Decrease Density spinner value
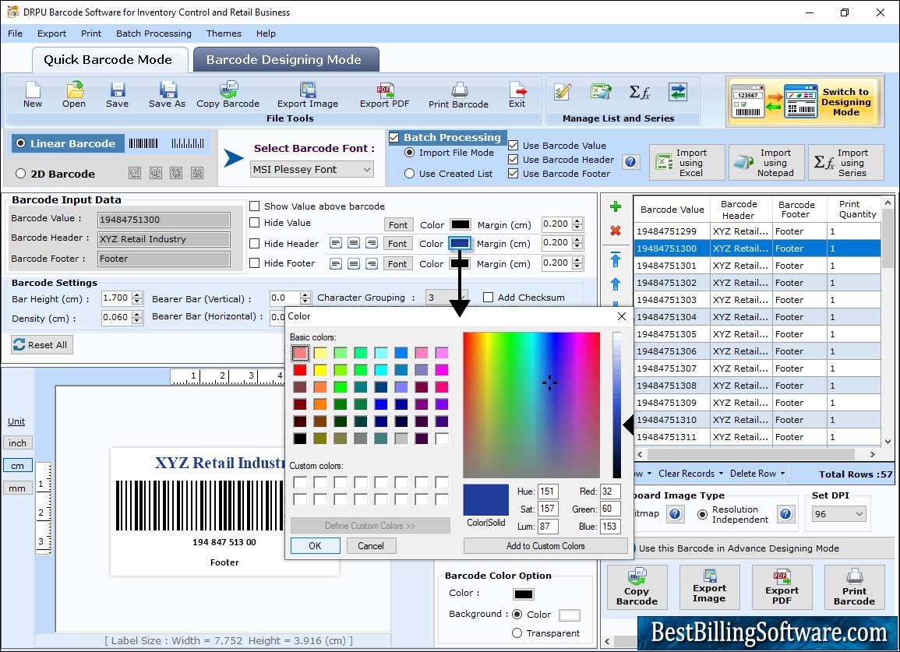This screenshot has width=900, height=652. click(x=136, y=322)
